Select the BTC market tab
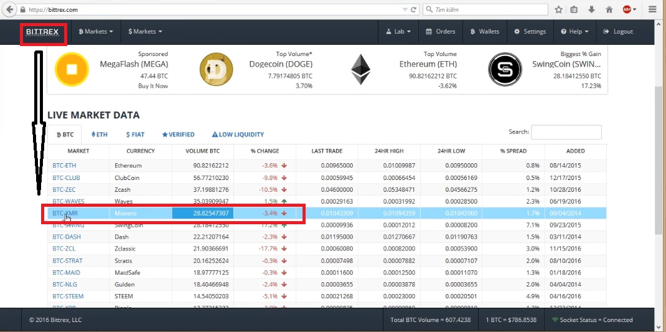The image size is (666, 332). click(65, 135)
